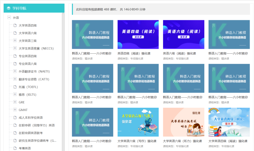The image size is (254, 151).
Task: Select 翻译专业资格 (CATTI) in the tree
Action: pyautogui.click(x=34, y=79)
